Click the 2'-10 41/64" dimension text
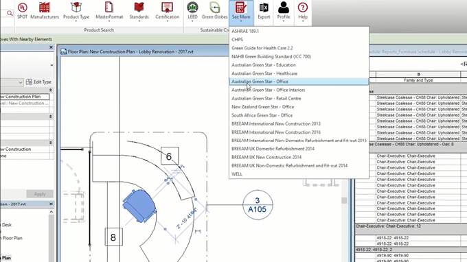Image resolution: width=467 pixels, height=262 pixels. [186, 219]
